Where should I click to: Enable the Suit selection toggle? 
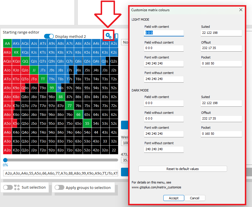(x=8, y=188)
